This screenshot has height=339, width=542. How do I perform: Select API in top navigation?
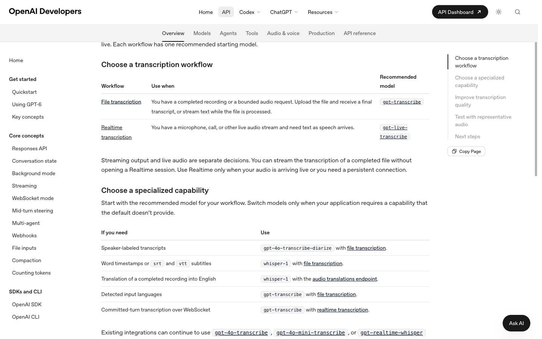click(226, 12)
